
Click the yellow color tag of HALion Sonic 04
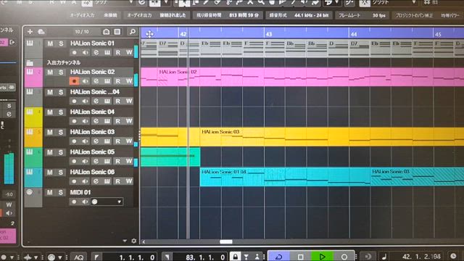(33, 117)
